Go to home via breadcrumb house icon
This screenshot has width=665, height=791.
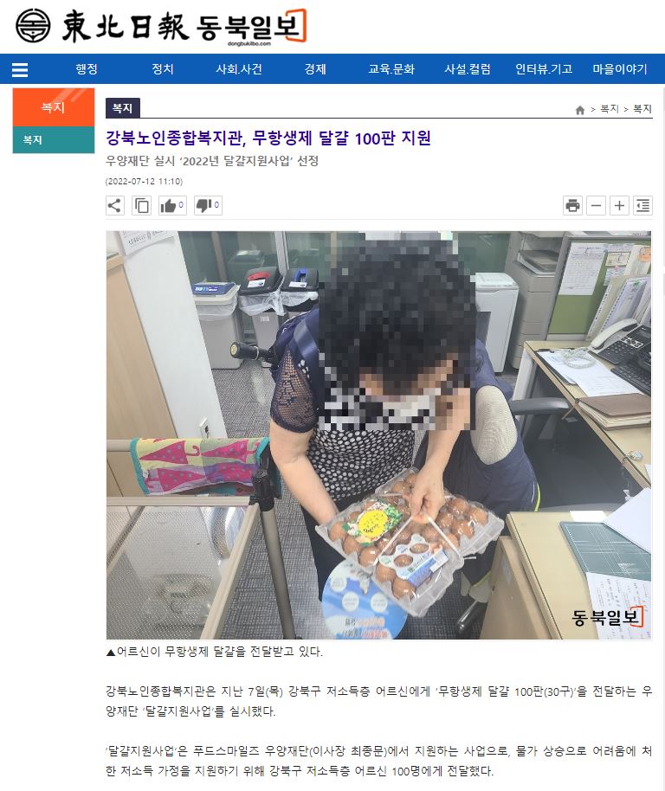580,110
